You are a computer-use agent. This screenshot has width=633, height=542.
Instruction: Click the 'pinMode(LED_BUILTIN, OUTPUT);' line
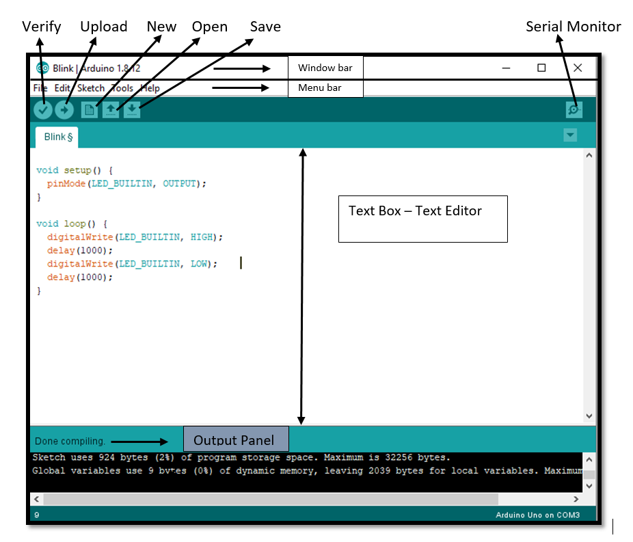coord(126,184)
